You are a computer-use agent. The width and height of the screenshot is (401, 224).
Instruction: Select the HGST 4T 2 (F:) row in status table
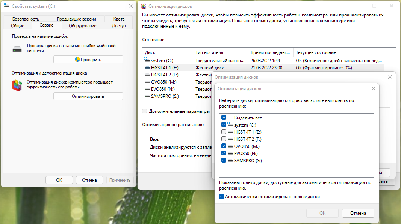[x=177, y=75]
